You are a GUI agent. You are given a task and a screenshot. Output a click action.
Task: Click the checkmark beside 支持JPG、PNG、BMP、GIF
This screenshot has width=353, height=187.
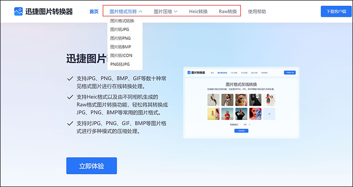point(70,78)
